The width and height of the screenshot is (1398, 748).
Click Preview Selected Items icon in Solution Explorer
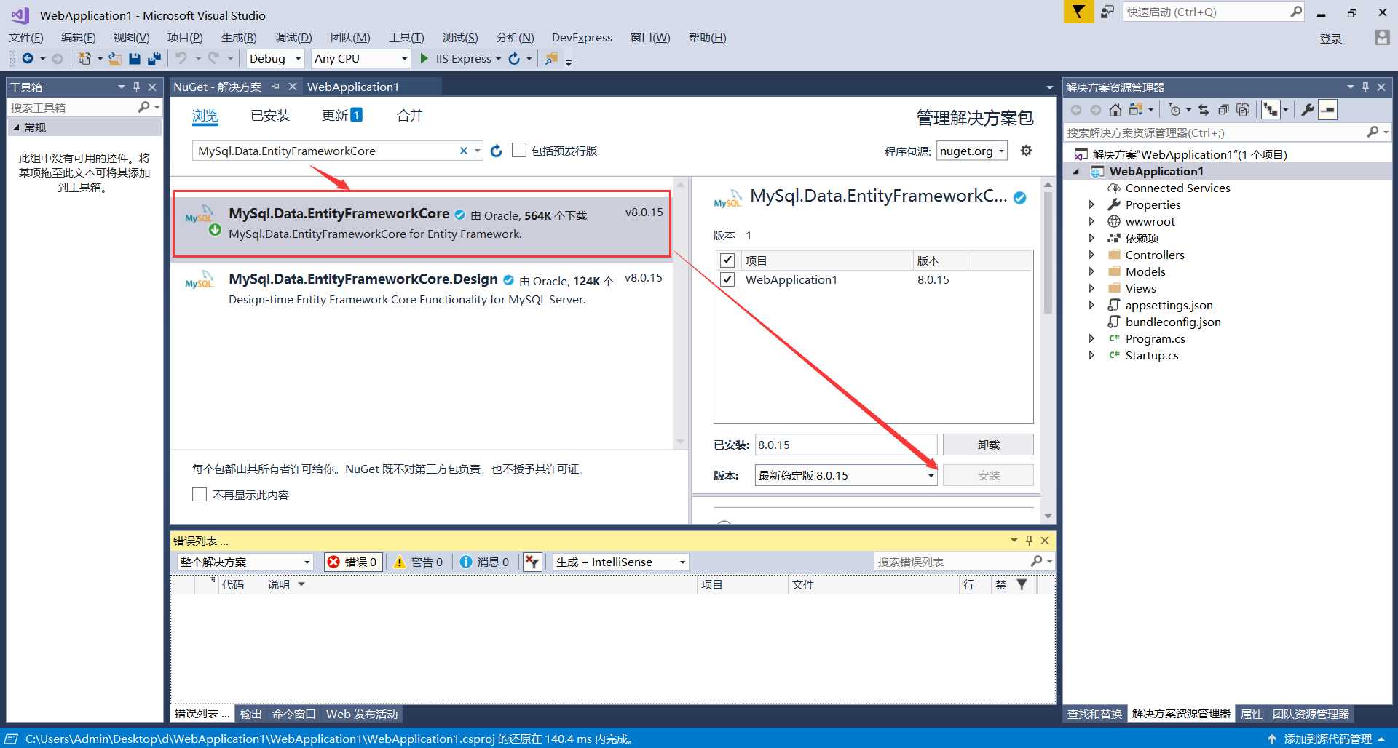(x=1328, y=110)
